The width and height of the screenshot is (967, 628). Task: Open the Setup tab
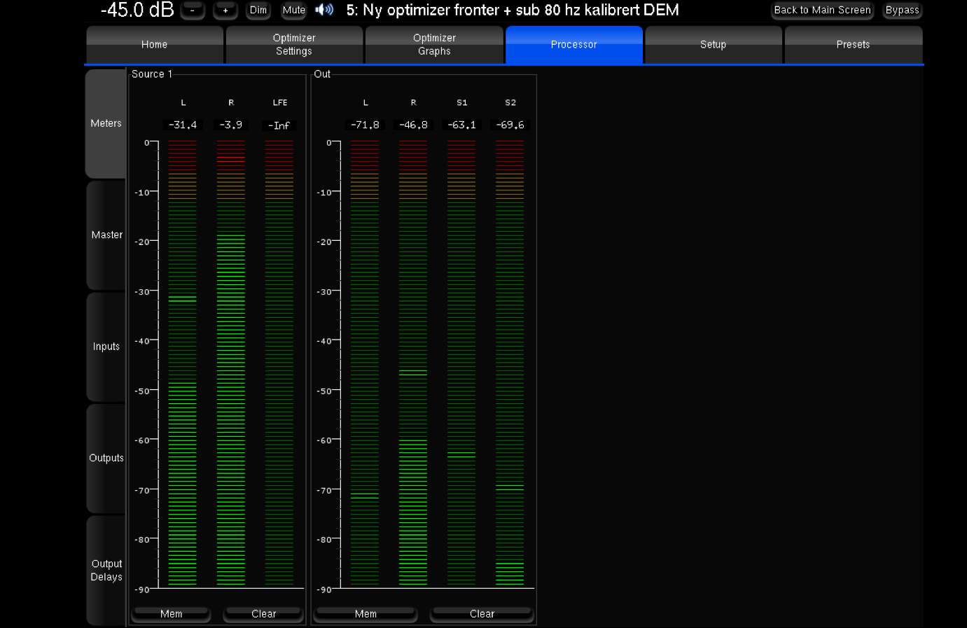714,45
